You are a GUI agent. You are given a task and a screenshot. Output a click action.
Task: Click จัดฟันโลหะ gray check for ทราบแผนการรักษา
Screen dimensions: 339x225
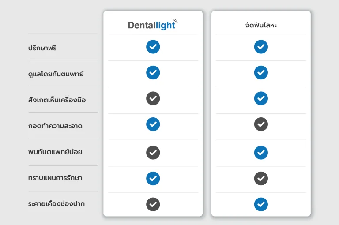261,179
